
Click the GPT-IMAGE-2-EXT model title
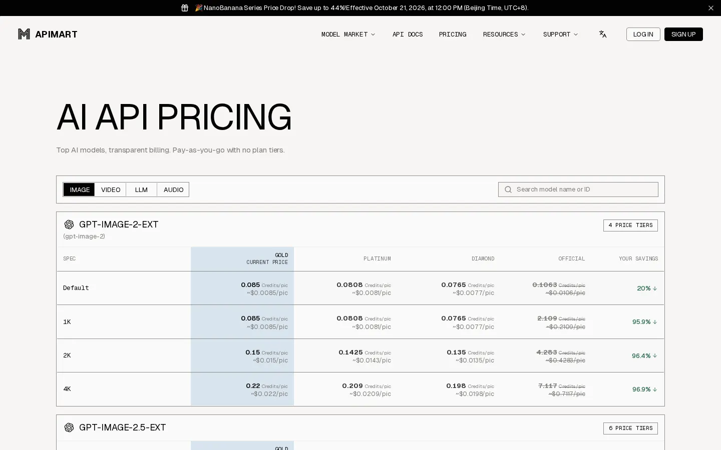point(119,224)
